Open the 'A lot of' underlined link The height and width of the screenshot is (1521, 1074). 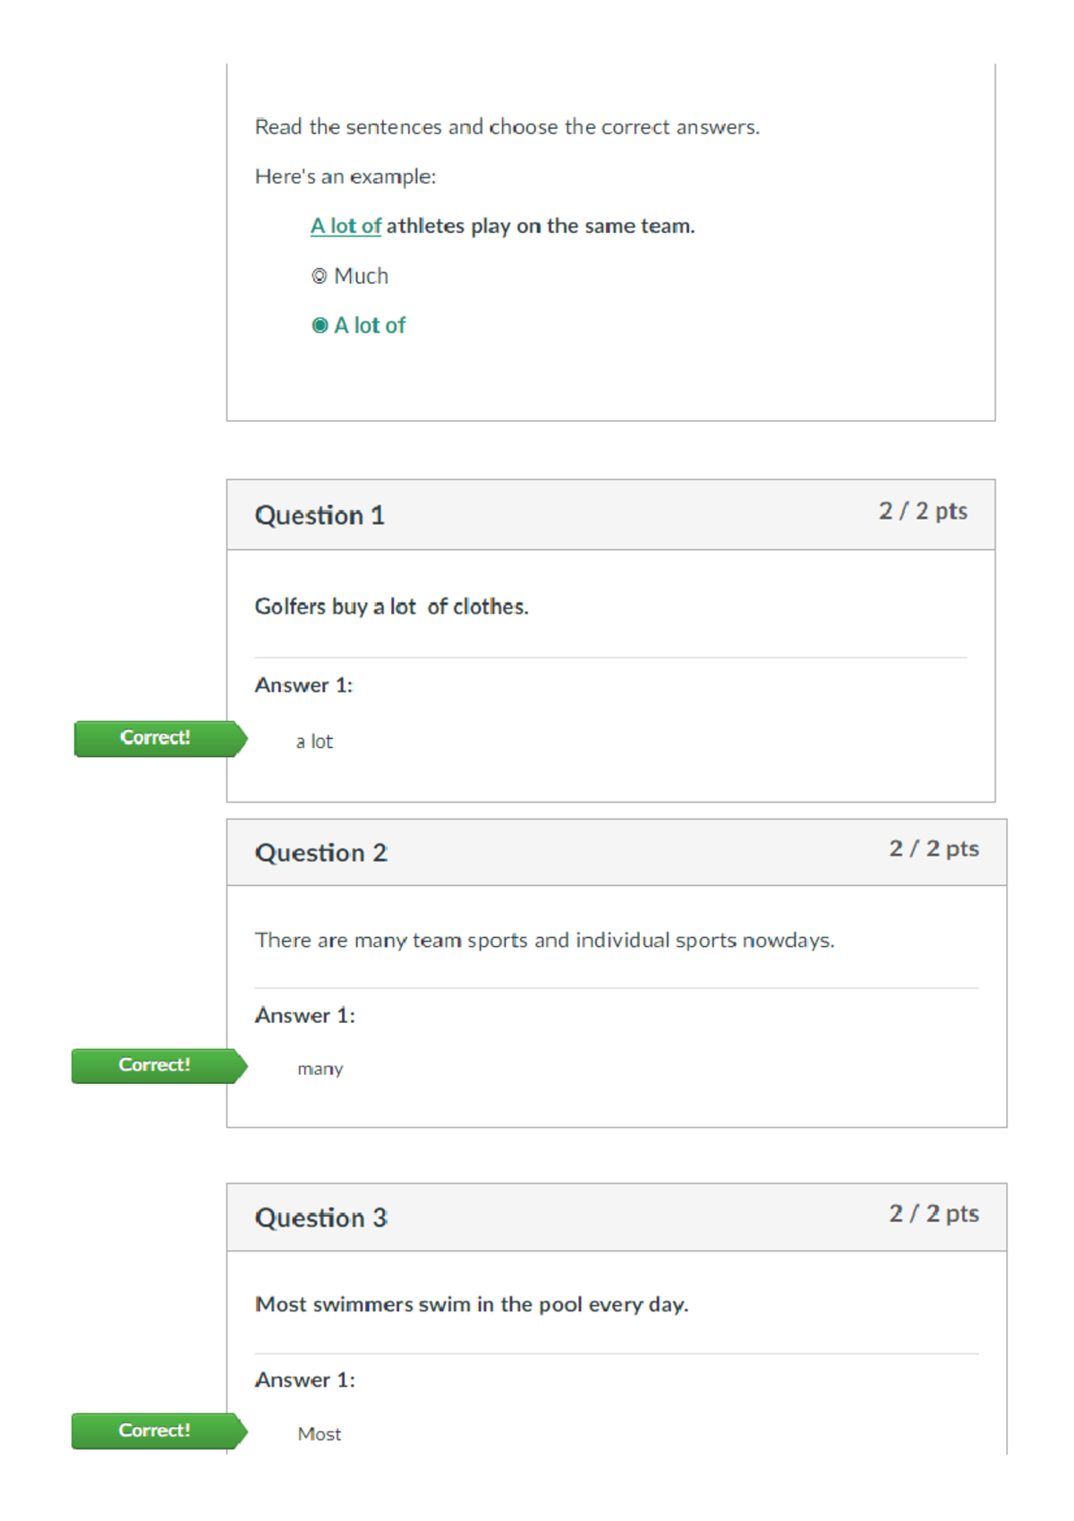click(345, 225)
